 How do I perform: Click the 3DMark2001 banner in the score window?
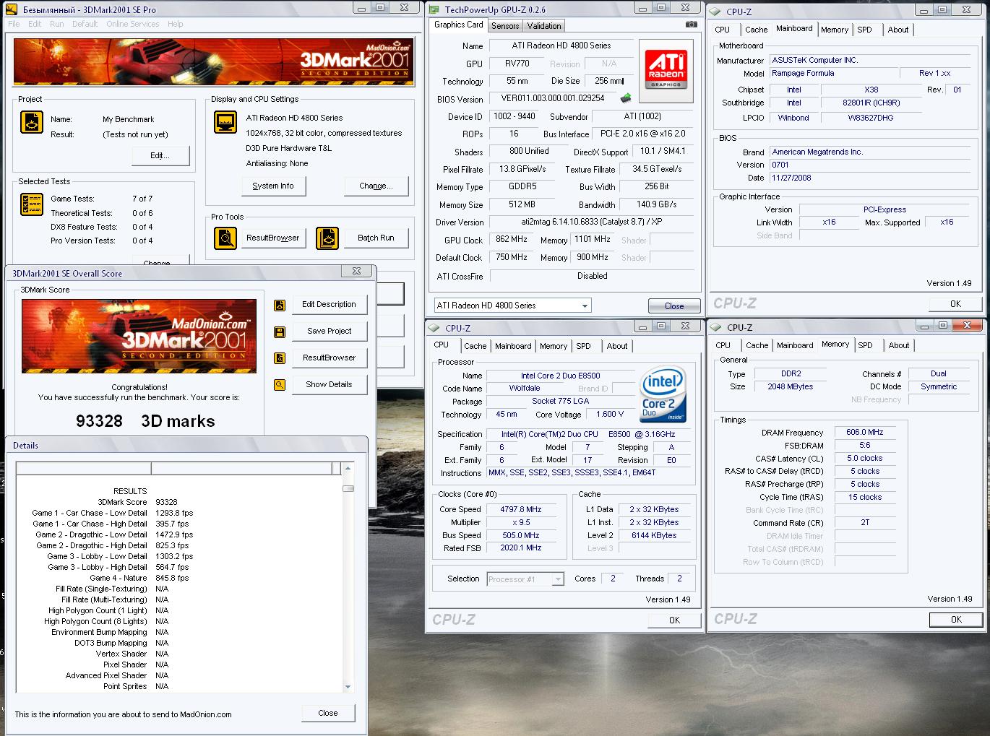tap(139, 336)
